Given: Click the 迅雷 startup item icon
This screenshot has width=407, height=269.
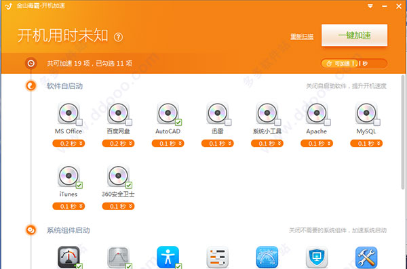Looking at the screenshot, I should pos(217,113).
